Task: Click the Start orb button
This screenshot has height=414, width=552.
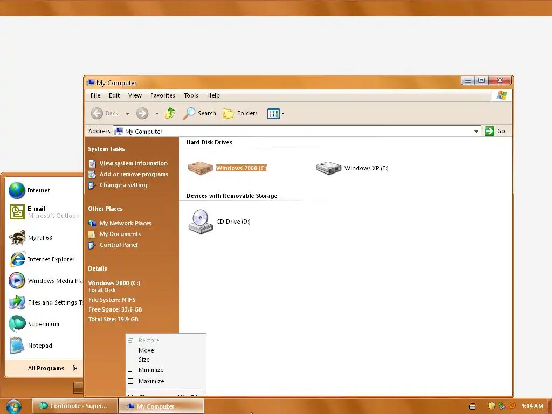Action: (13, 406)
